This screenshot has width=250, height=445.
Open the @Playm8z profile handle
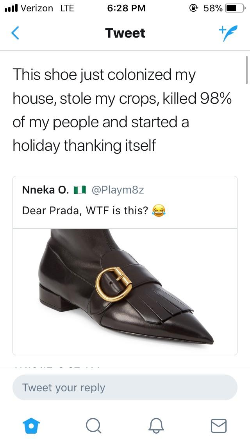click(118, 190)
